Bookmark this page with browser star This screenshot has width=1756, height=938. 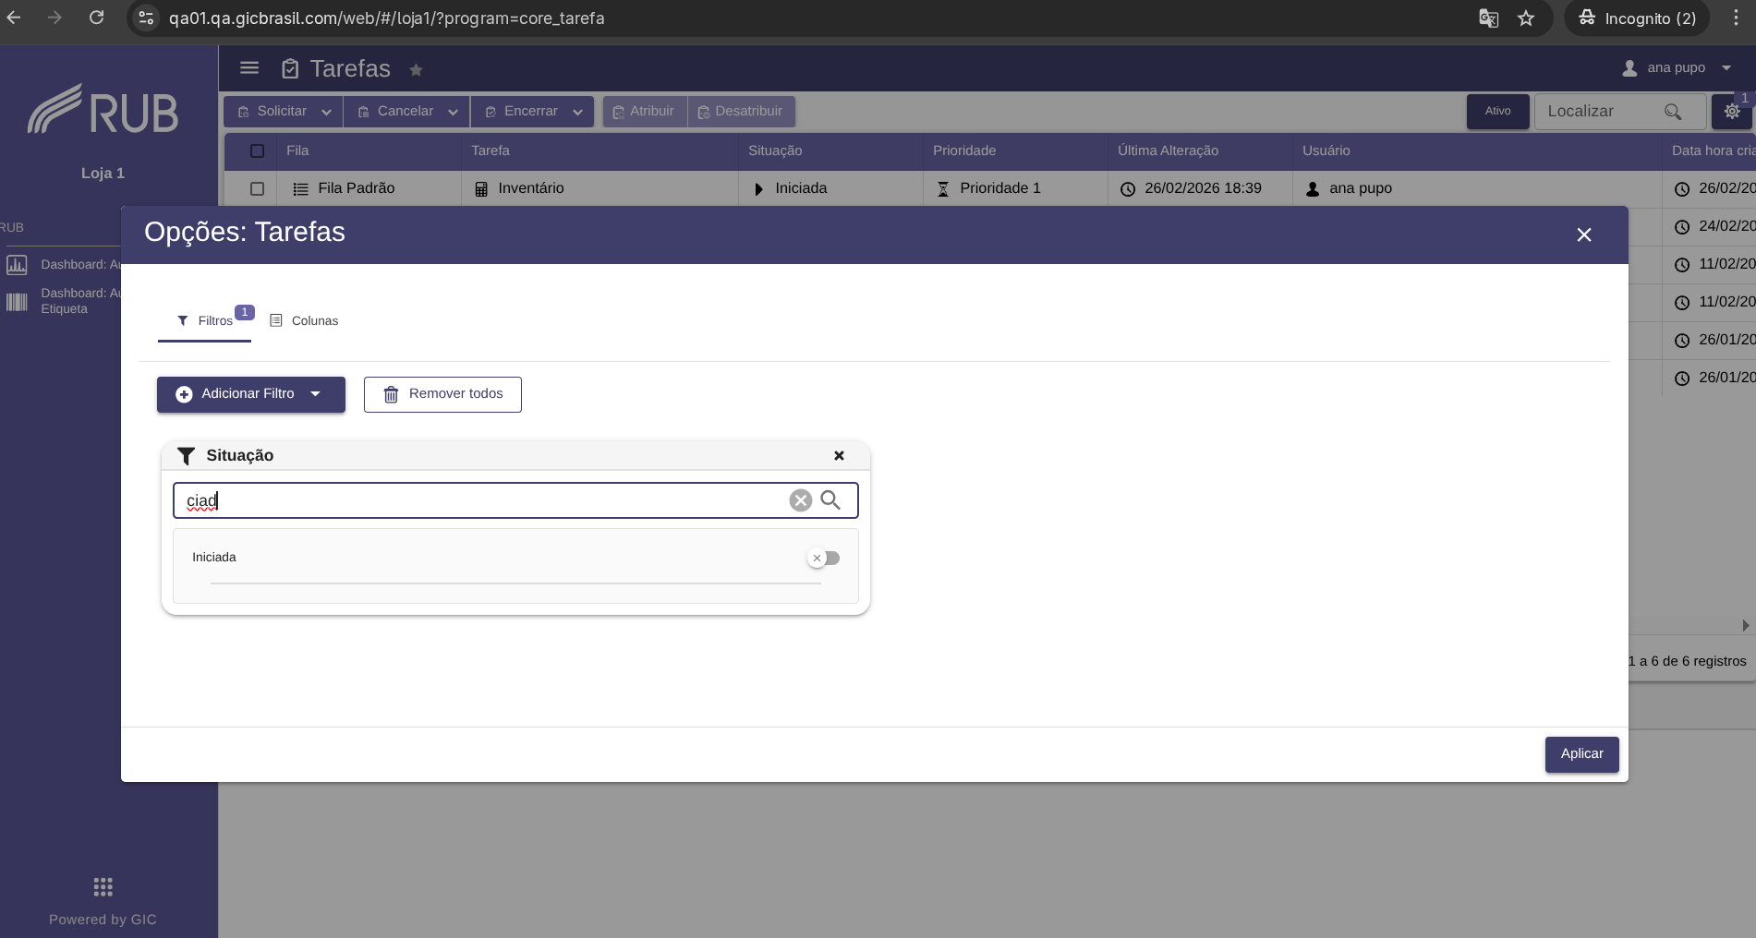point(1526,18)
